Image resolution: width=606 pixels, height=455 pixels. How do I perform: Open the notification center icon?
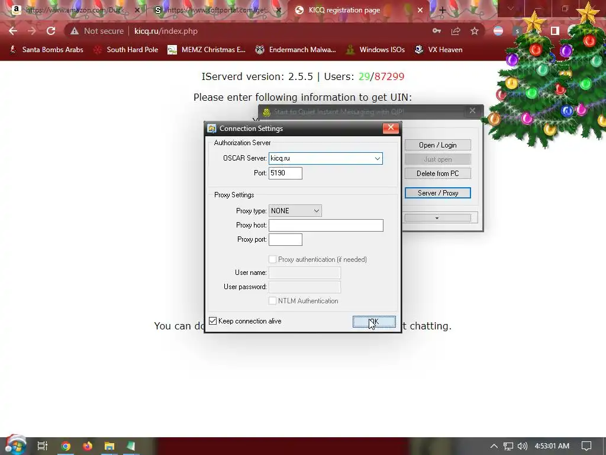coord(586,446)
